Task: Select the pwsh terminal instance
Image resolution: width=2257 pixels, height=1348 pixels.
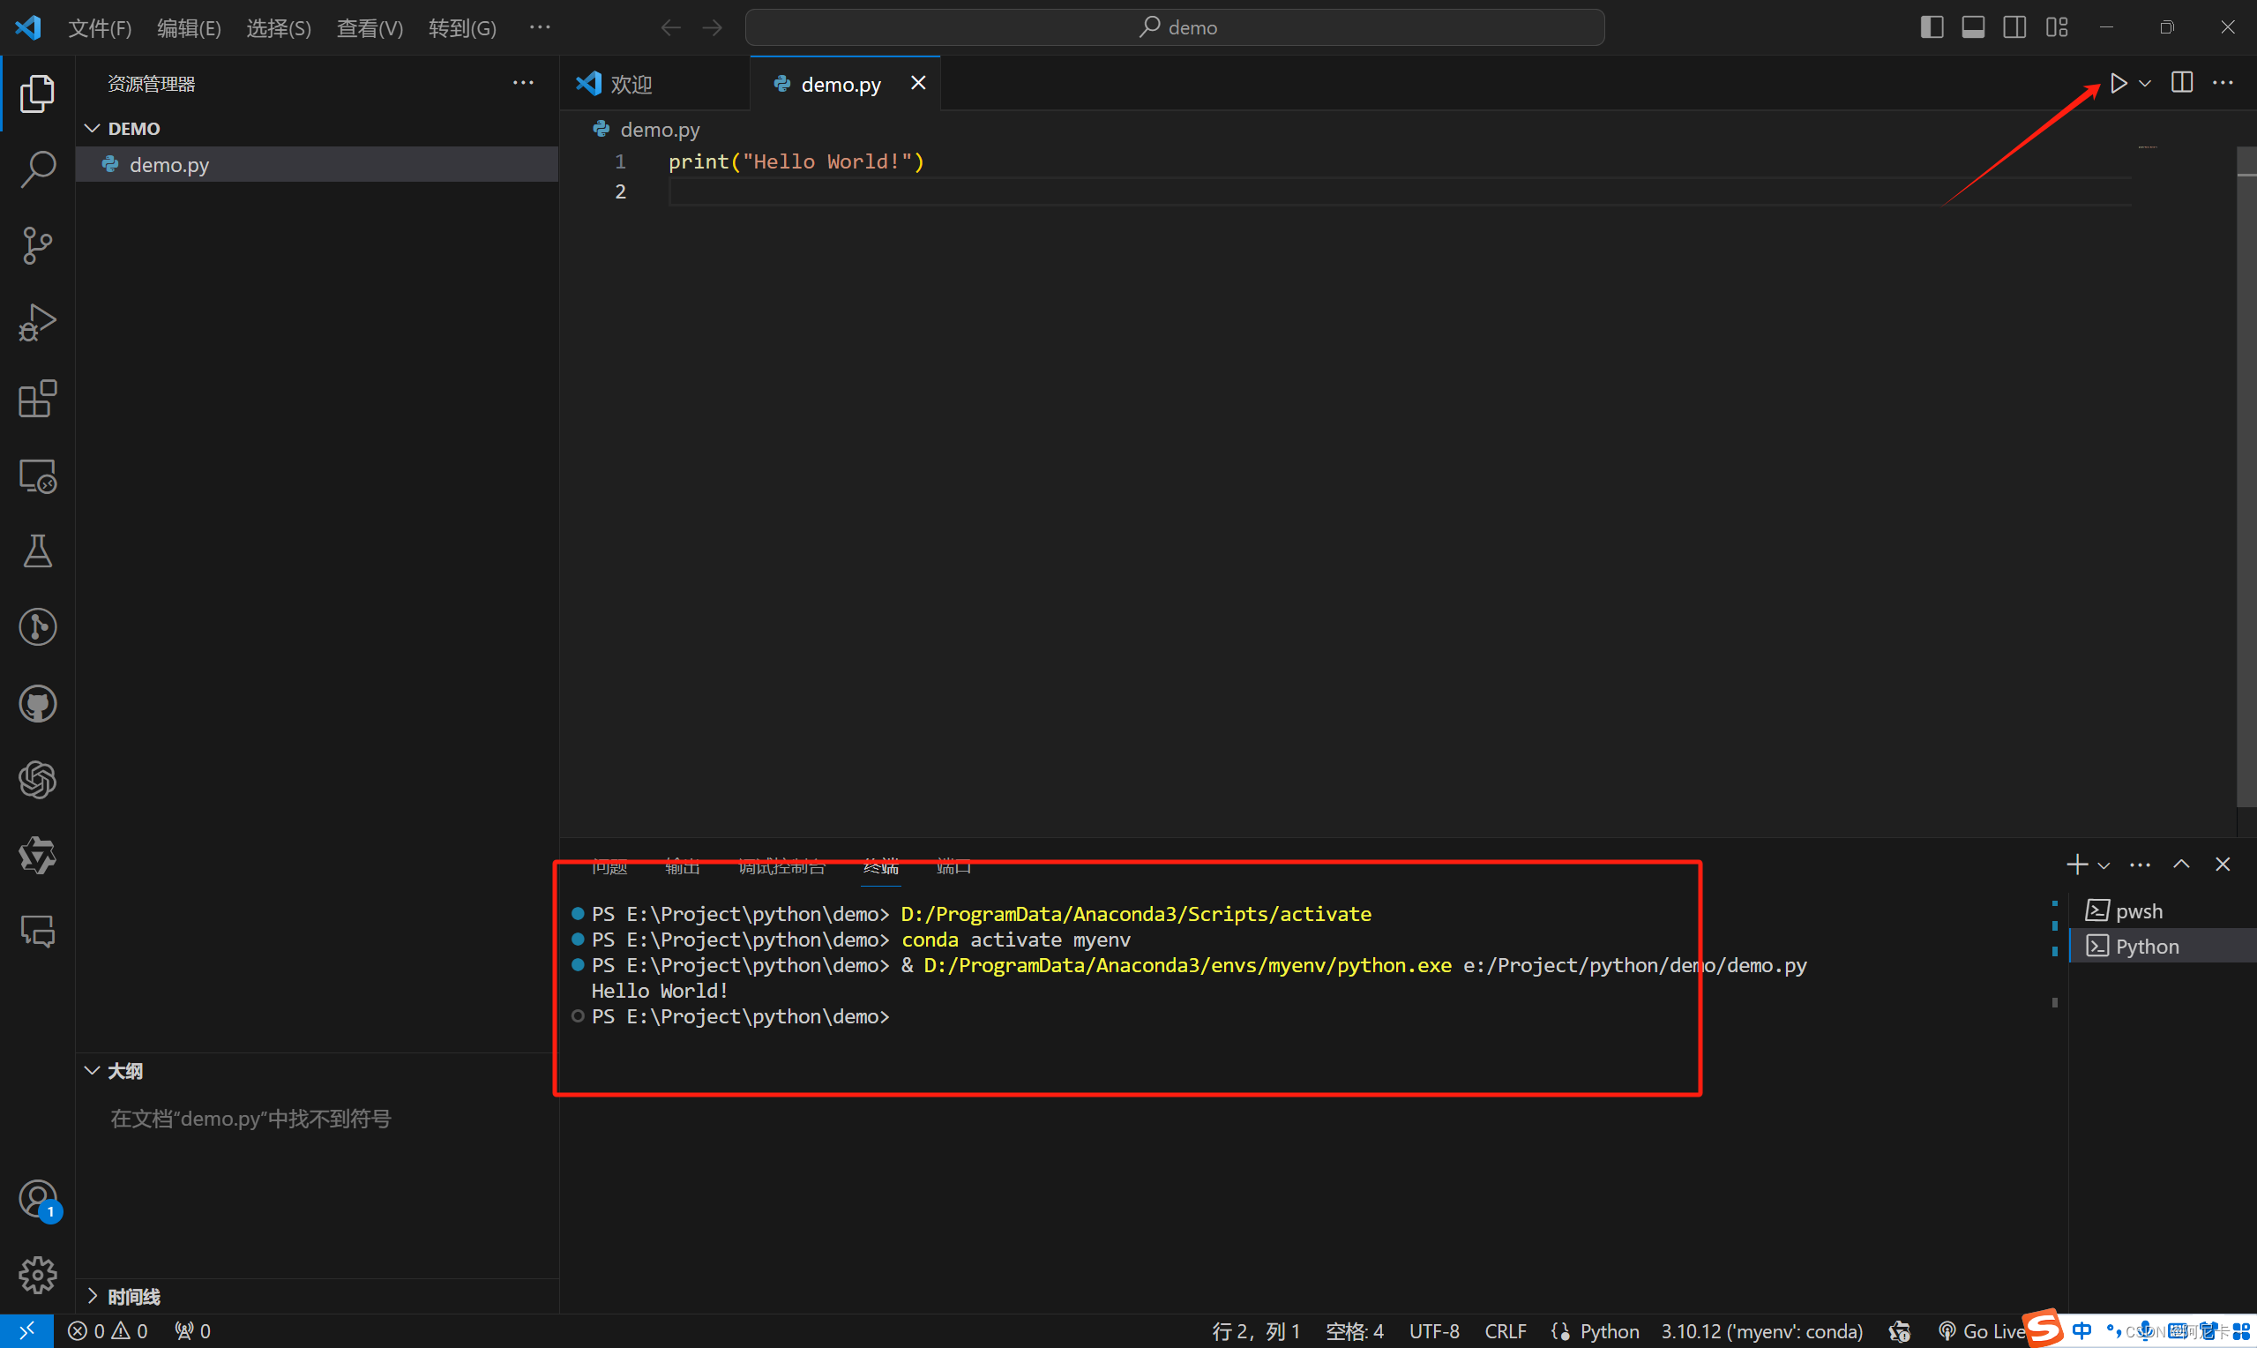Action: tap(2163, 911)
